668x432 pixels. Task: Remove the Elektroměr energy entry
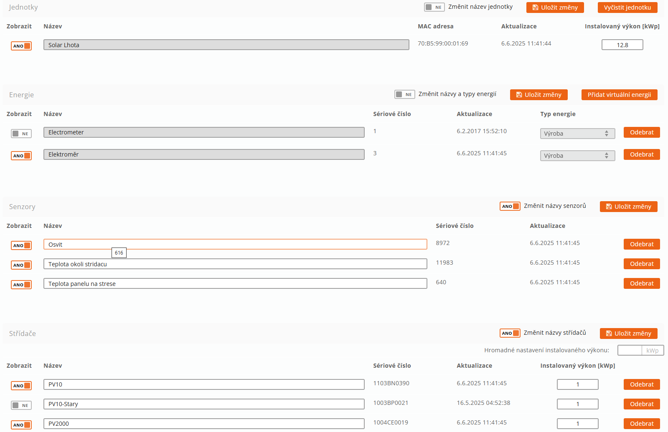click(641, 154)
